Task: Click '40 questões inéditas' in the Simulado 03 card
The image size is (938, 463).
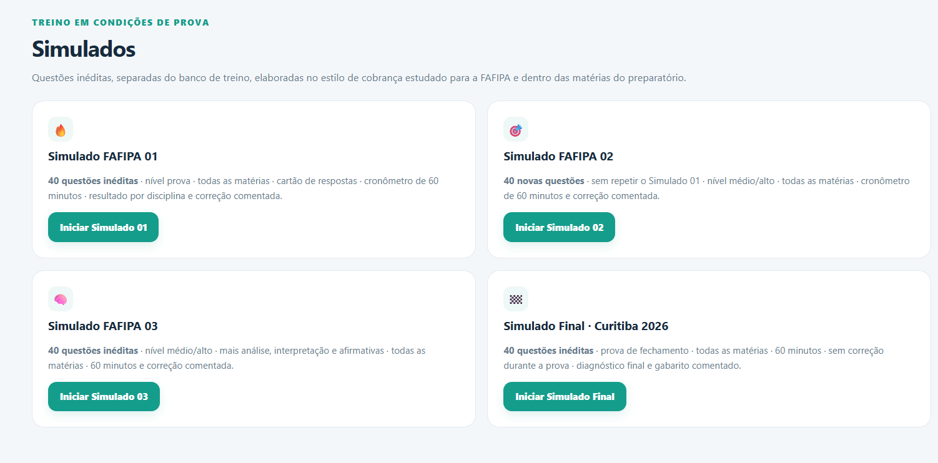Action: pos(93,351)
